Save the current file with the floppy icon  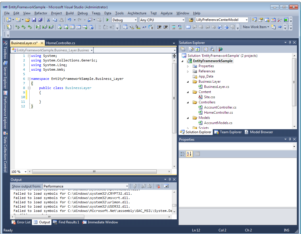tap(34, 20)
